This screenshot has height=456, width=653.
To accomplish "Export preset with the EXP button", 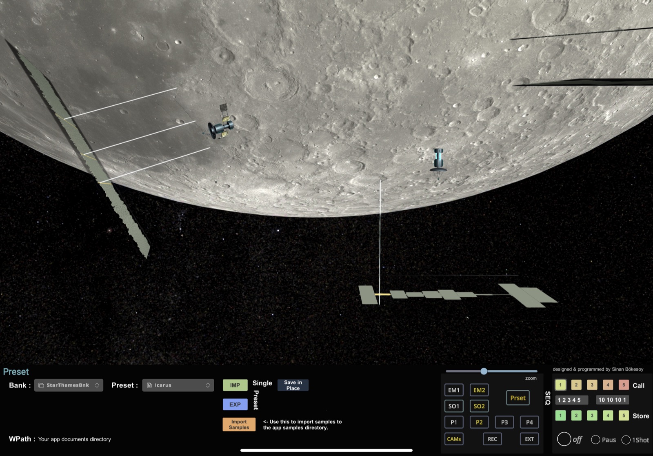I will point(235,404).
